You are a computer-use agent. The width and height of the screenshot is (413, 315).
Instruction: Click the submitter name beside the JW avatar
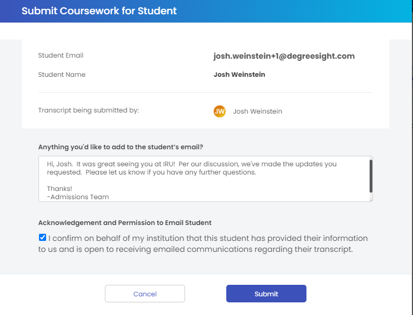point(258,111)
